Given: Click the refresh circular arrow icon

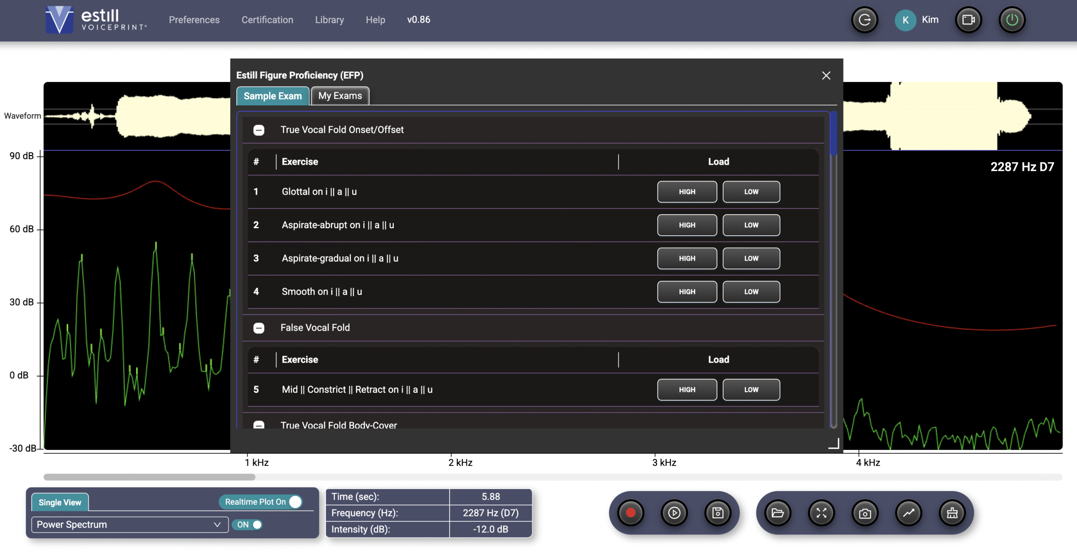Looking at the screenshot, I should coord(865,20).
